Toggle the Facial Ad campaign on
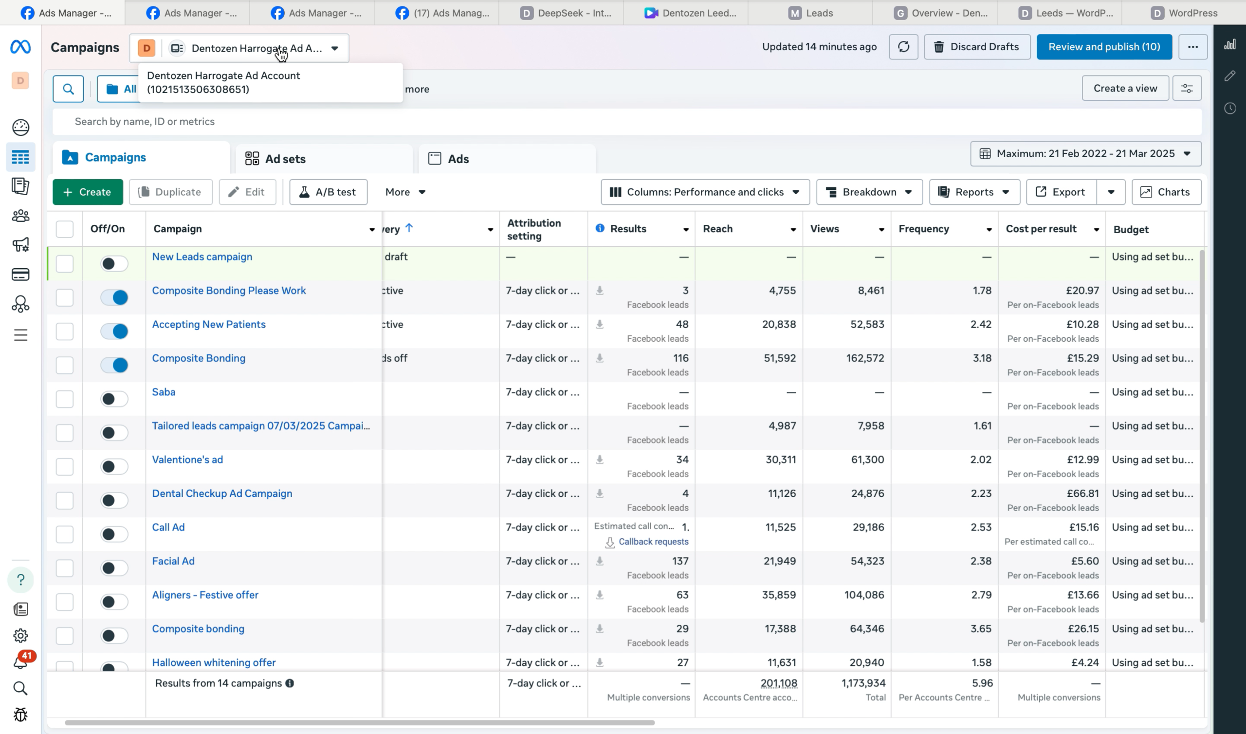The image size is (1246, 734). click(x=114, y=569)
